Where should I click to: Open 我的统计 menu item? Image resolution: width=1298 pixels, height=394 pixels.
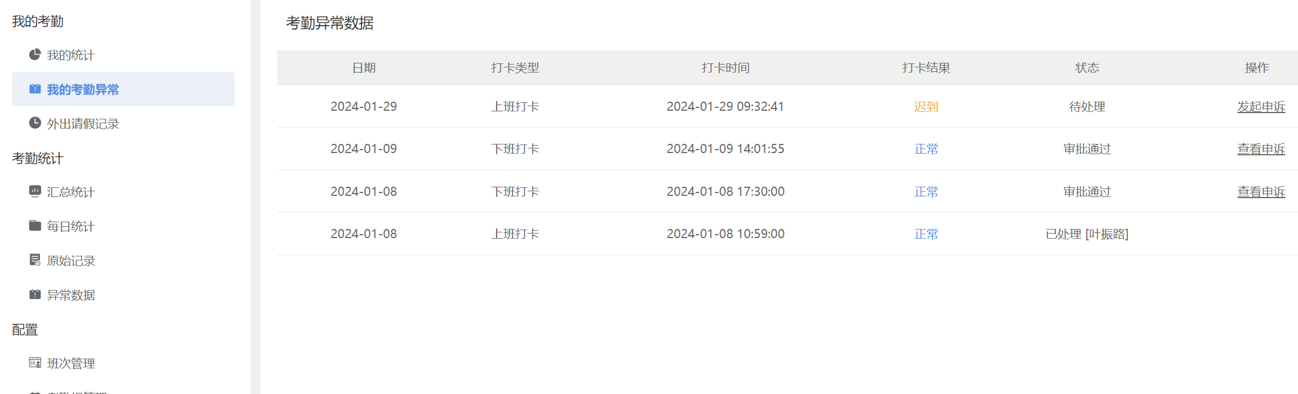click(71, 55)
